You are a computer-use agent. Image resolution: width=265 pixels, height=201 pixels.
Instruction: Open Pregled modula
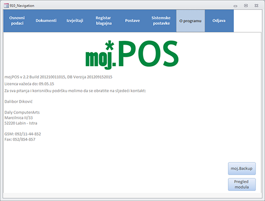click(242, 185)
